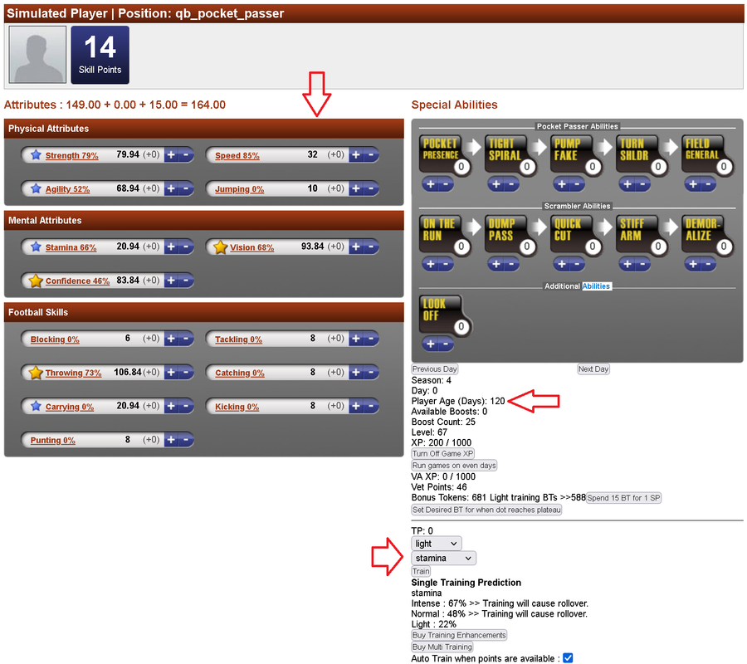Add a level to Look Off
The width and height of the screenshot is (747, 664).
pyautogui.click(x=431, y=344)
